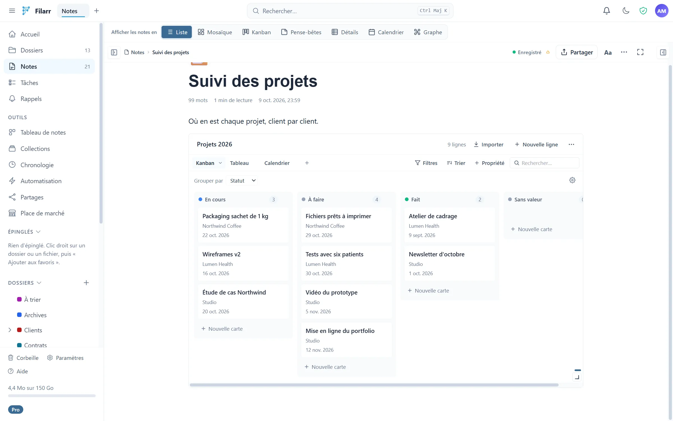Switch notes view to Kanban in top bar
The image size is (673, 421).
(x=257, y=32)
